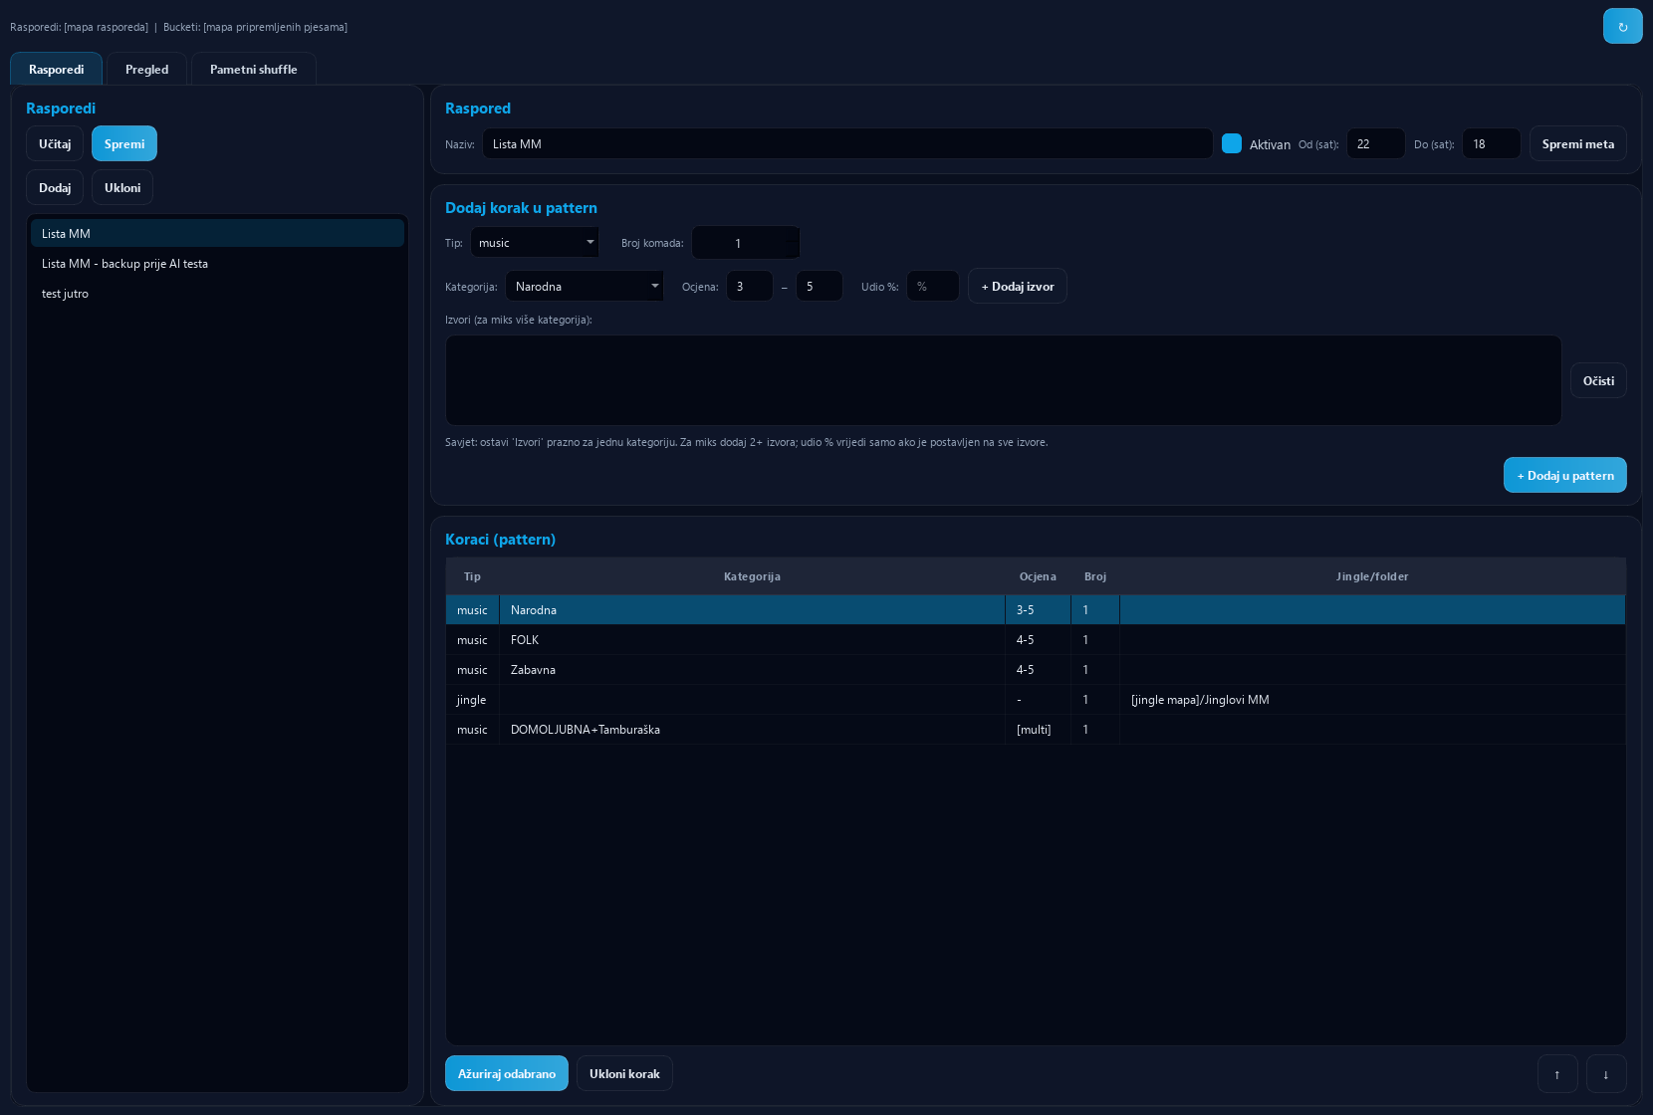Move selected step down with arrow
Image resolution: width=1653 pixels, height=1115 pixels.
tap(1606, 1073)
